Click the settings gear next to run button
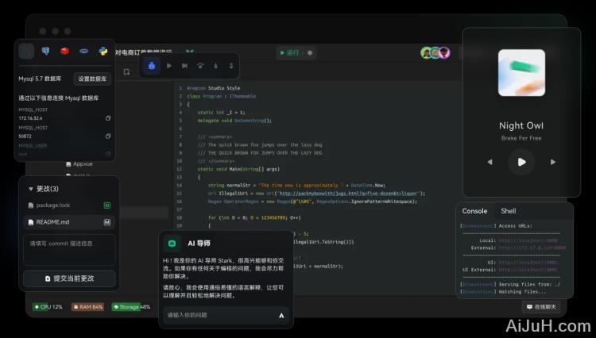This screenshot has height=338, width=596. (310, 52)
